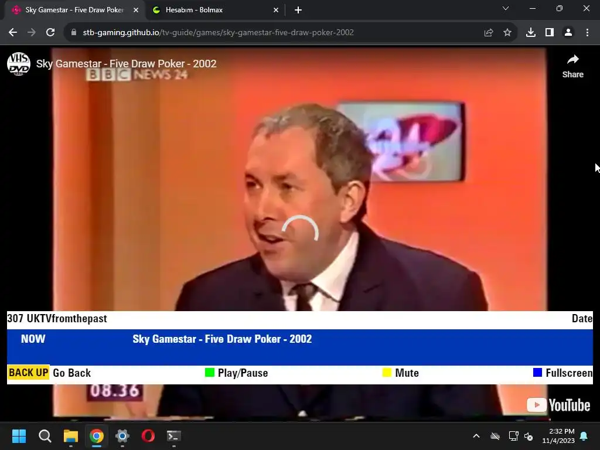600x450 pixels.
Task: Open the notifications bell
Action: [x=584, y=436]
